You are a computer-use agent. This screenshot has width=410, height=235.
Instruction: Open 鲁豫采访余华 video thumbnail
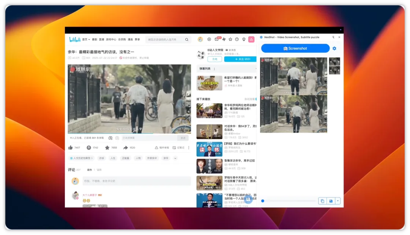[210, 166]
